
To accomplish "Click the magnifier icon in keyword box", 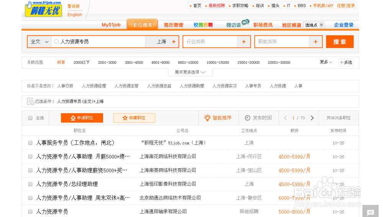I will click(56, 42).
